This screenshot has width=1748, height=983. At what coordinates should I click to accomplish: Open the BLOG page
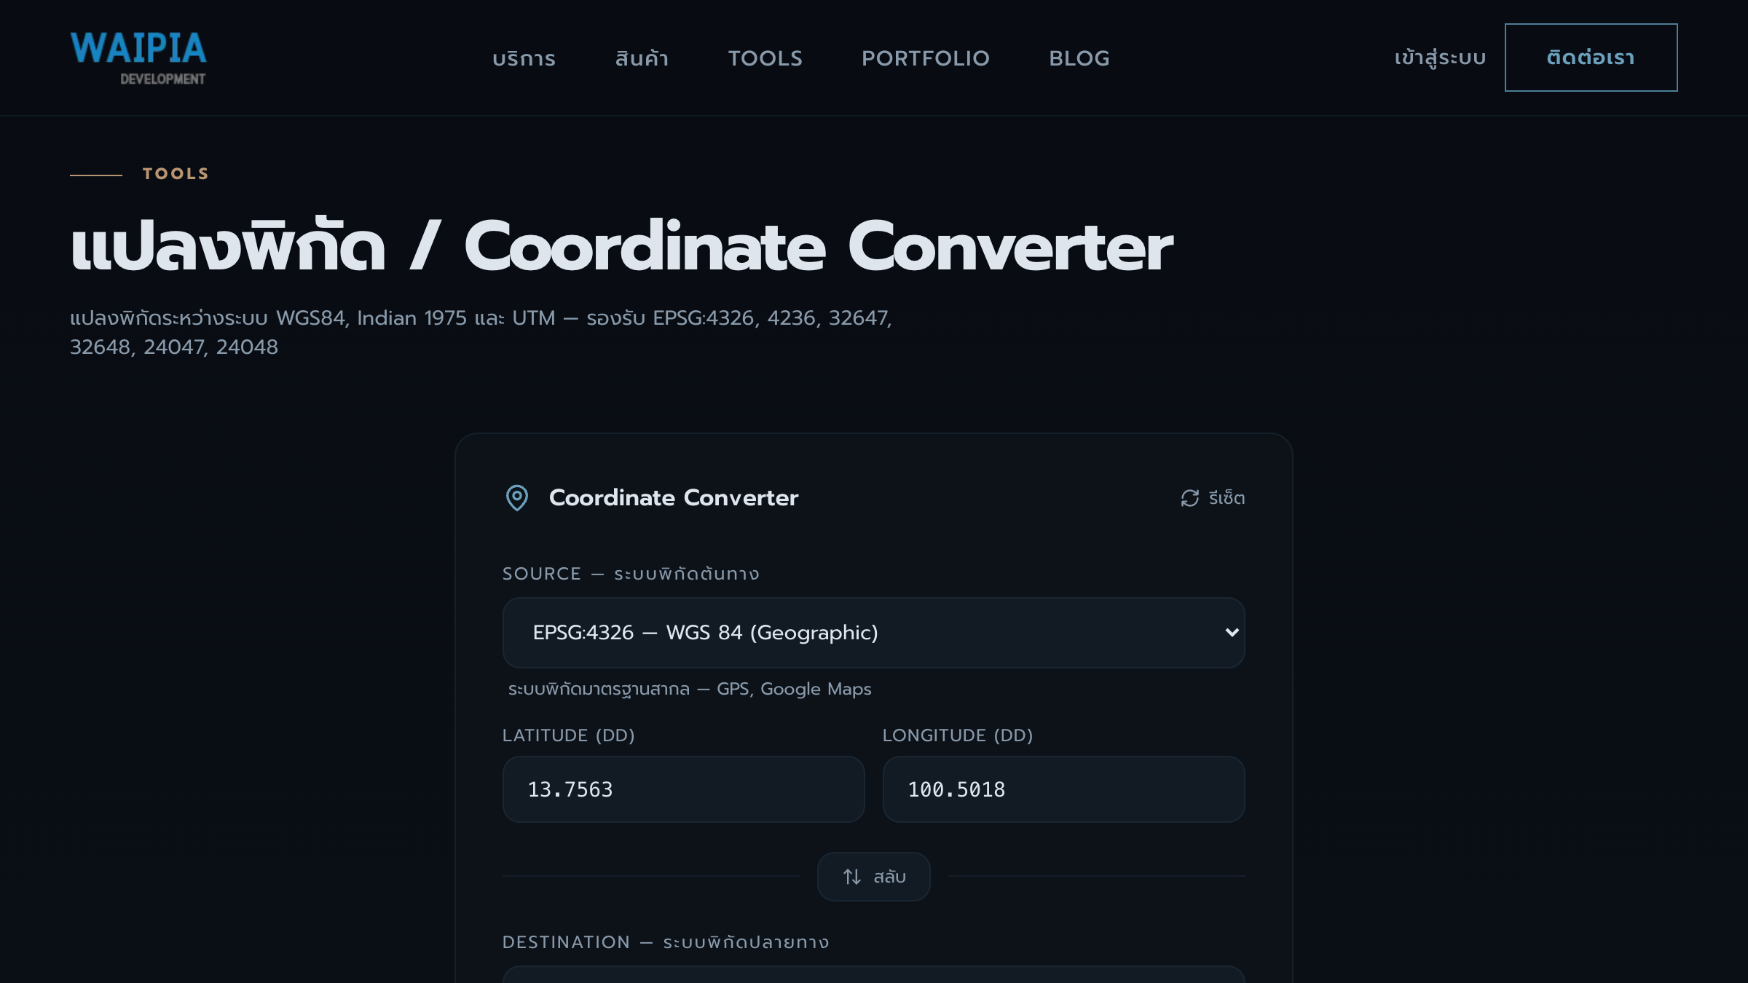click(1079, 58)
